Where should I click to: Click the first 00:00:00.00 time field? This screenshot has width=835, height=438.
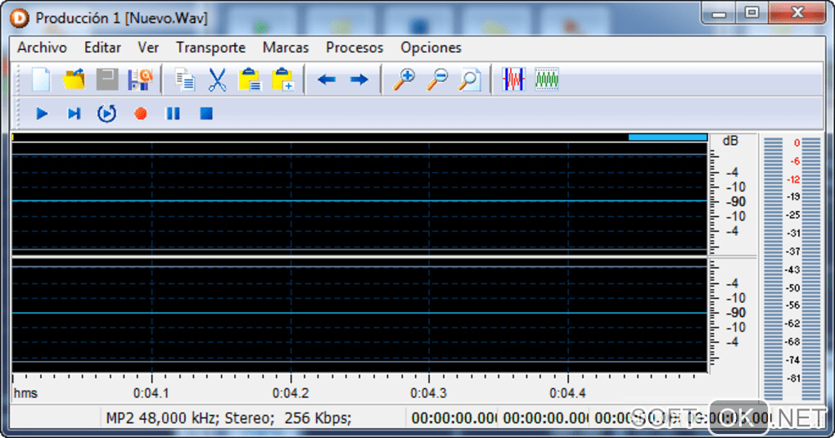(453, 418)
